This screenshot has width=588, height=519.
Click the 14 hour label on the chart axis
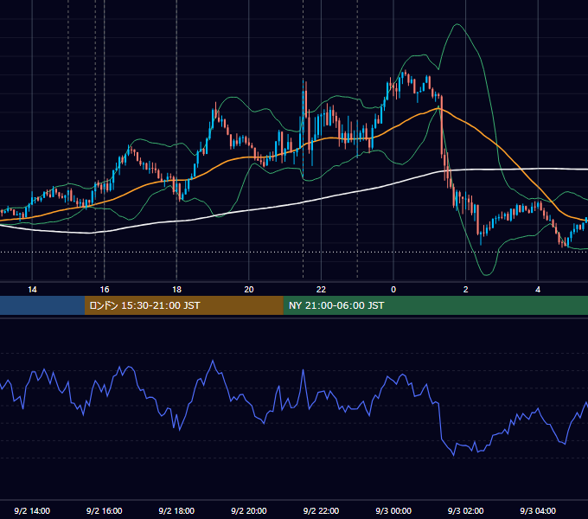(32, 290)
